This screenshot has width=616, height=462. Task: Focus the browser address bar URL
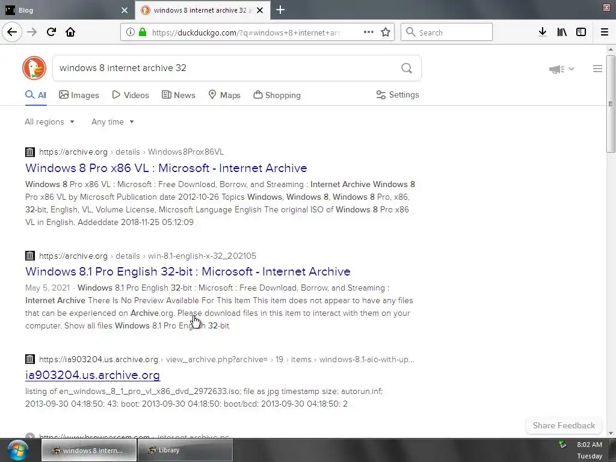[247, 32]
